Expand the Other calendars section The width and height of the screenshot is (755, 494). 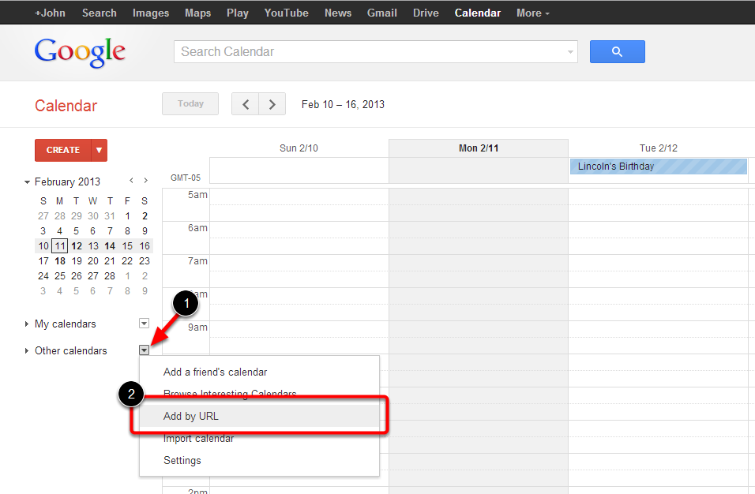[27, 350]
